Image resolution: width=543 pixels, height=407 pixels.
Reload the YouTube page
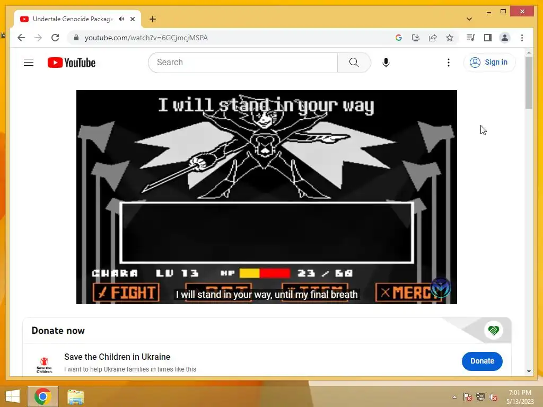point(55,38)
